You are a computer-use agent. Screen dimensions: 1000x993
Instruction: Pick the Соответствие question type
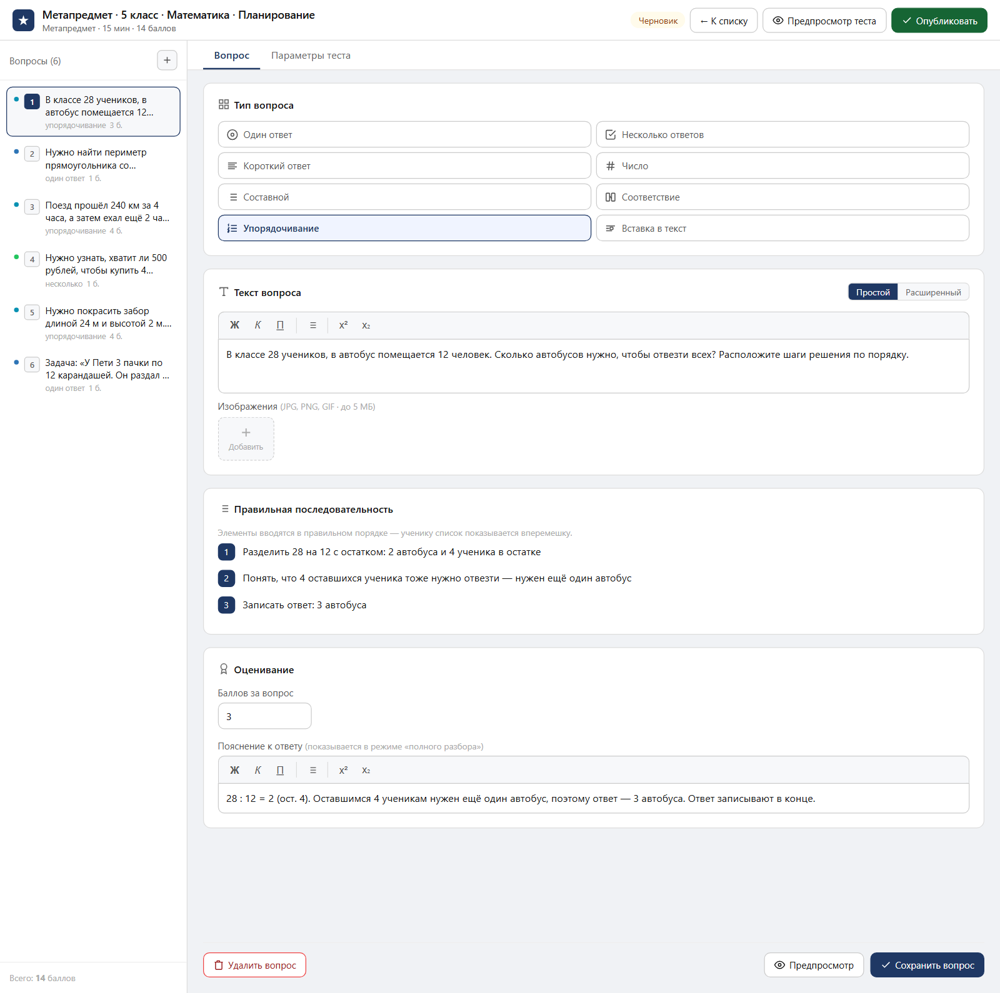782,197
